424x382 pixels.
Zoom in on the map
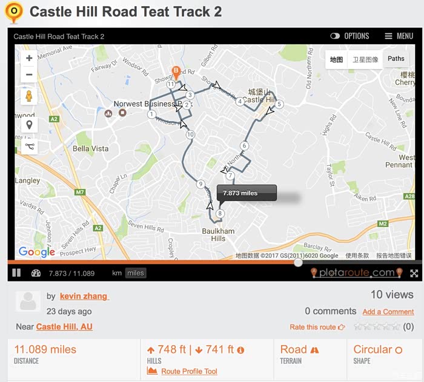(29, 59)
